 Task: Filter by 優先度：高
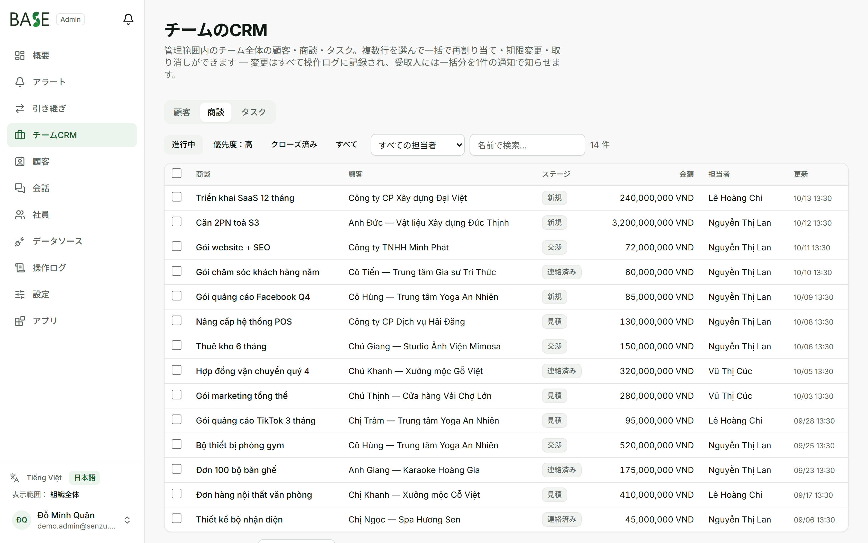(x=233, y=144)
